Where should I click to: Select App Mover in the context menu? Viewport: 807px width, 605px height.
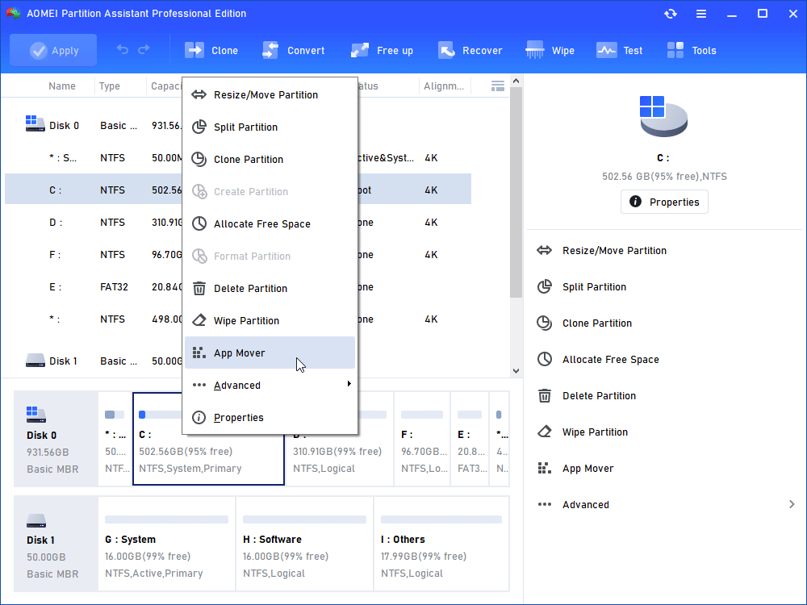[270, 353]
